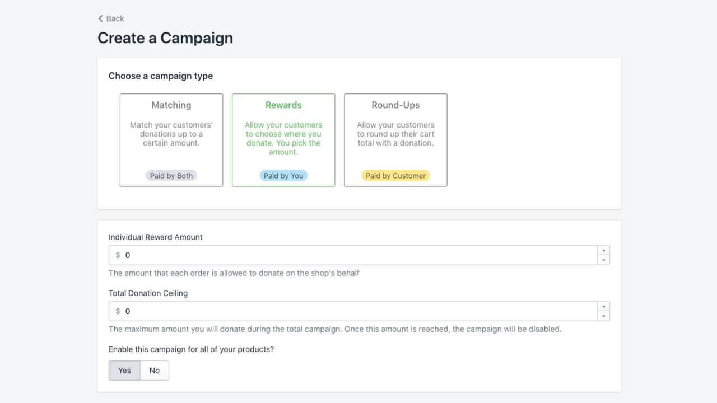Click the Paid by You badge
This screenshot has width=717, height=403.
coord(283,175)
